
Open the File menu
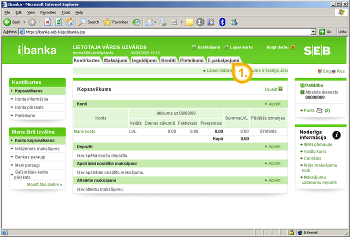pos(7,12)
